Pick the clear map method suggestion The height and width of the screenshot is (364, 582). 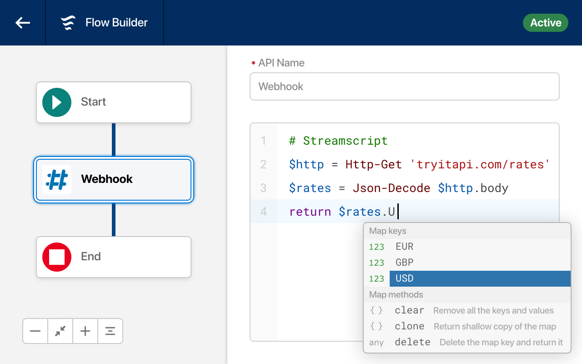tap(467, 310)
